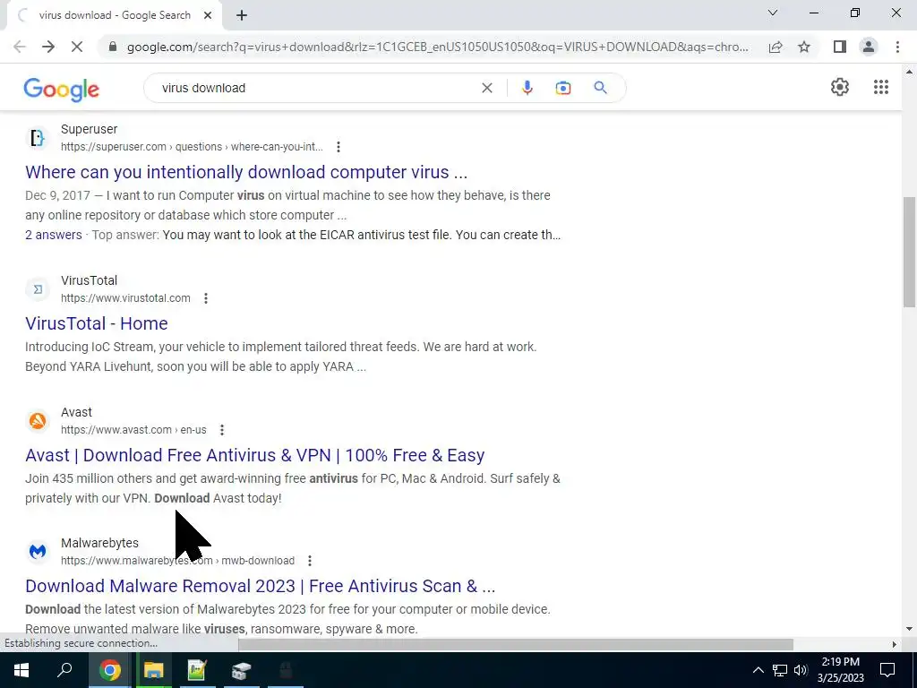
Task: Open more options for Malwarebytes result
Action: tap(309, 561)
